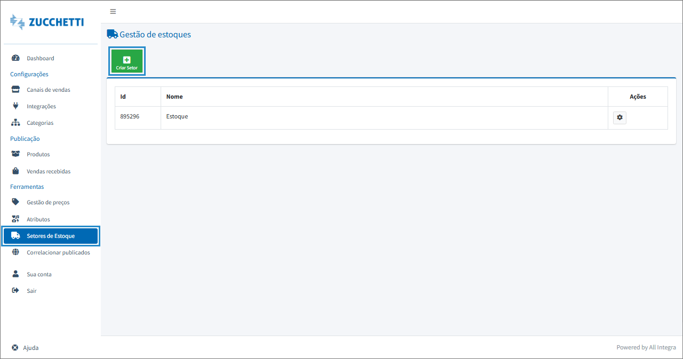Click the Dashboard gauge icon
The width and height of the screenshot is (683, 359).
point(15,58)
